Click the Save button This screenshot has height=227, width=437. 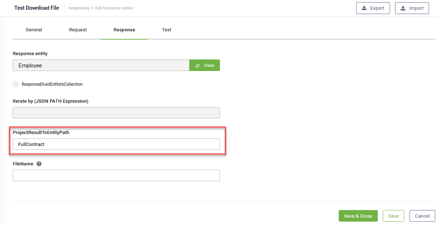(x=393, y=216)
